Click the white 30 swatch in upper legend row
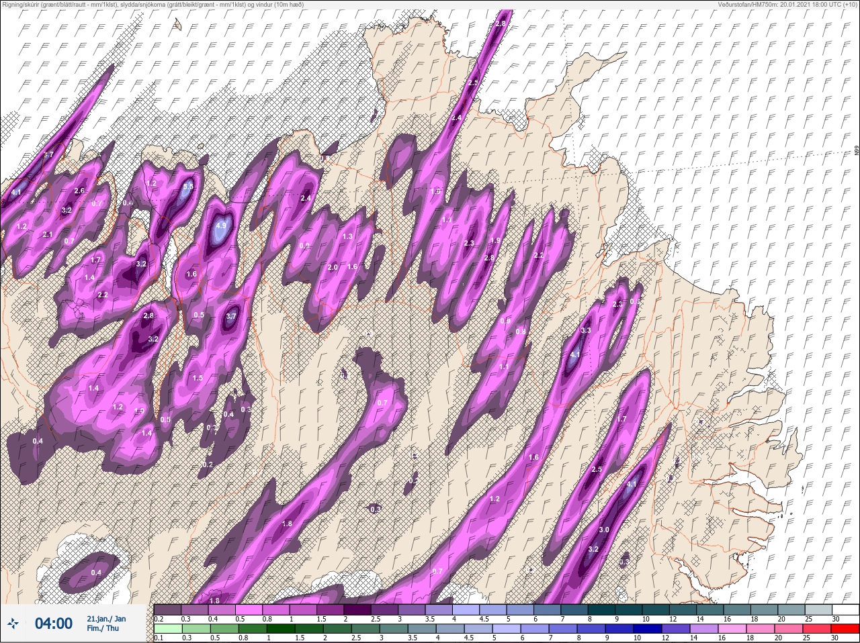 [845, 609]
